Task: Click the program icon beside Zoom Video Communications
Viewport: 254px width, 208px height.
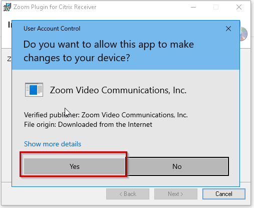Action: 34,90
